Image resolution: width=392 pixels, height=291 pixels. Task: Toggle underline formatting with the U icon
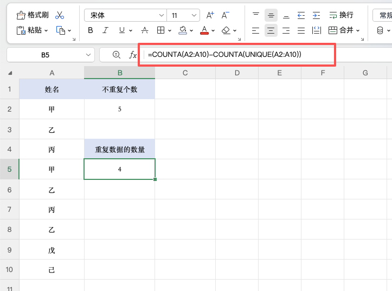pos(122,30)
